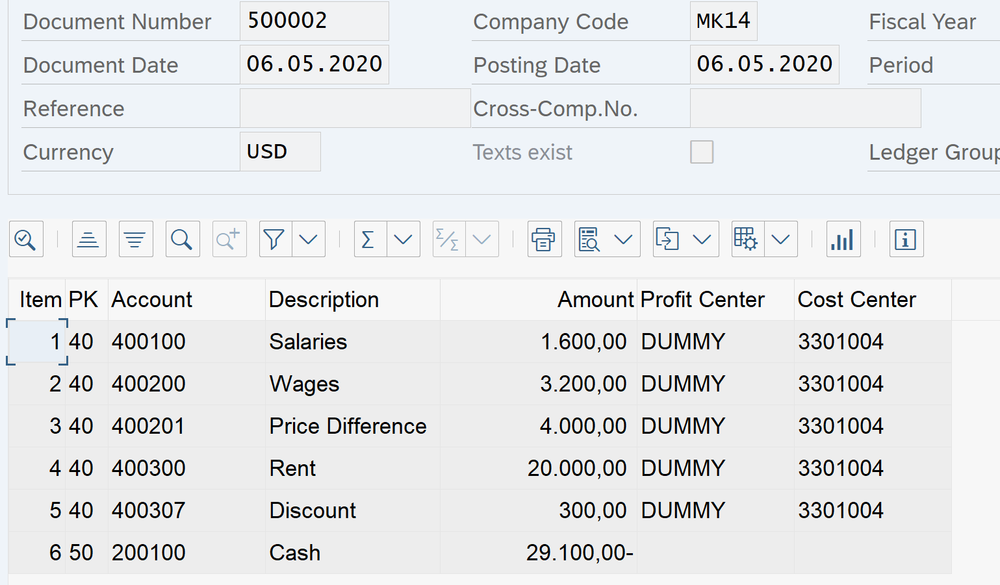Screen dimensions: 1000x585
Task: Expand the filter dropdown arrow
Action: point(309,240)
